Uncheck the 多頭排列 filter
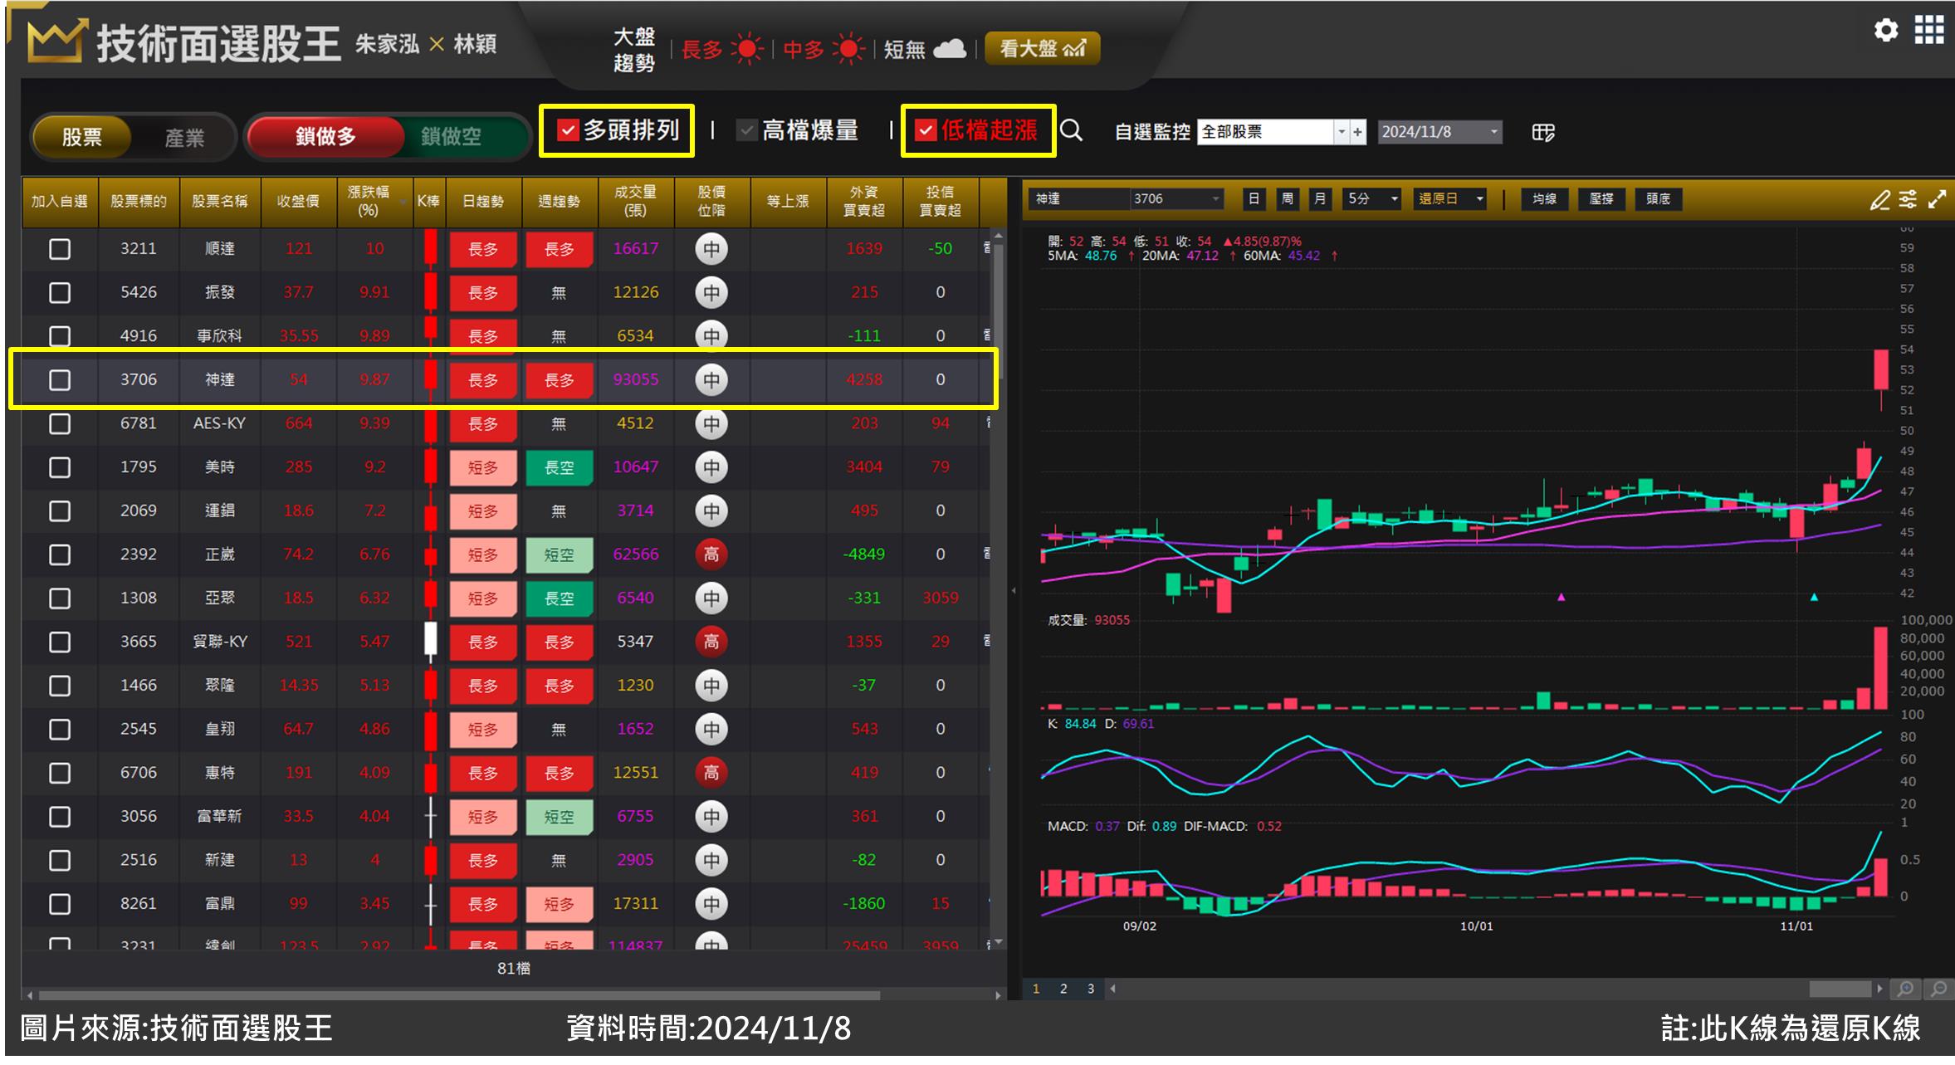The height and width of the screenshot is (1065, 1955). click(x=568, y=130)
